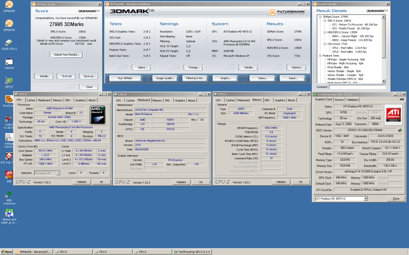Open Image Quality settings button
Viewport: 409px width, 255px height.
pos(165,78)
